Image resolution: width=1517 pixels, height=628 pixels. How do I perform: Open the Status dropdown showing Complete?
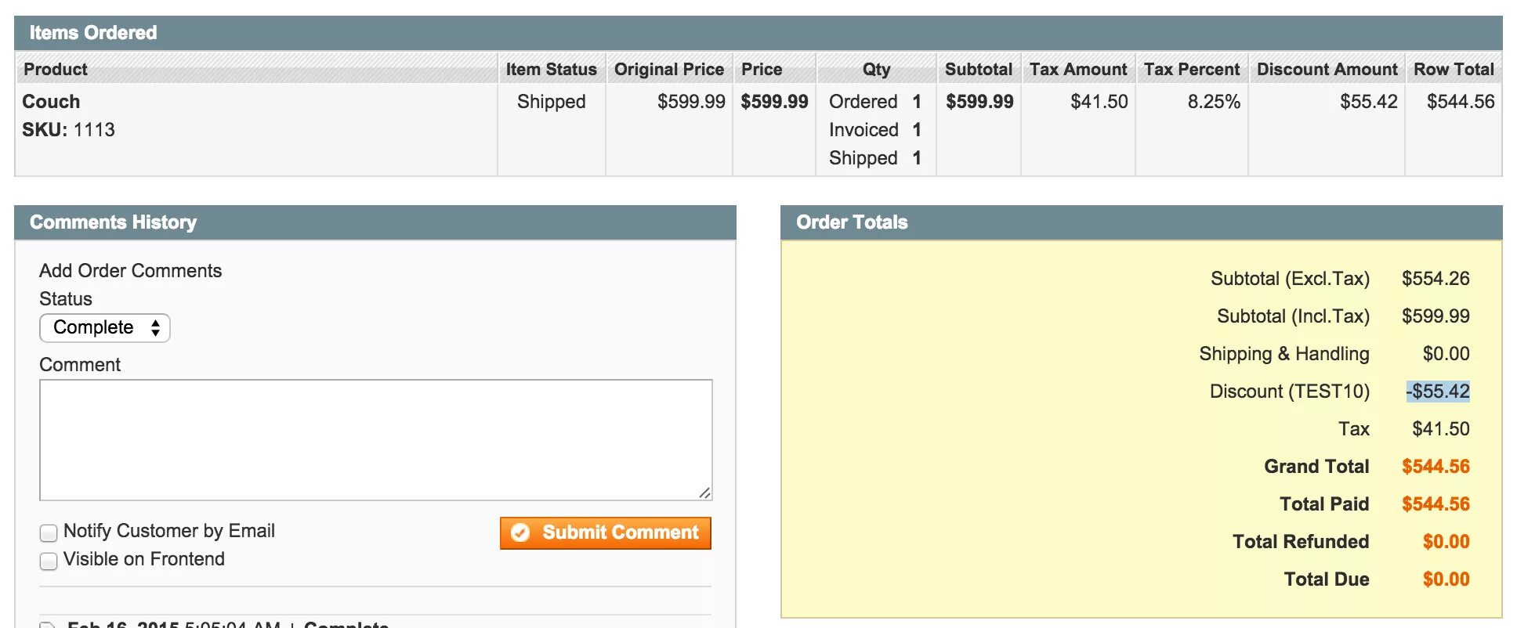pyautogui.click(x=105, y=327)
